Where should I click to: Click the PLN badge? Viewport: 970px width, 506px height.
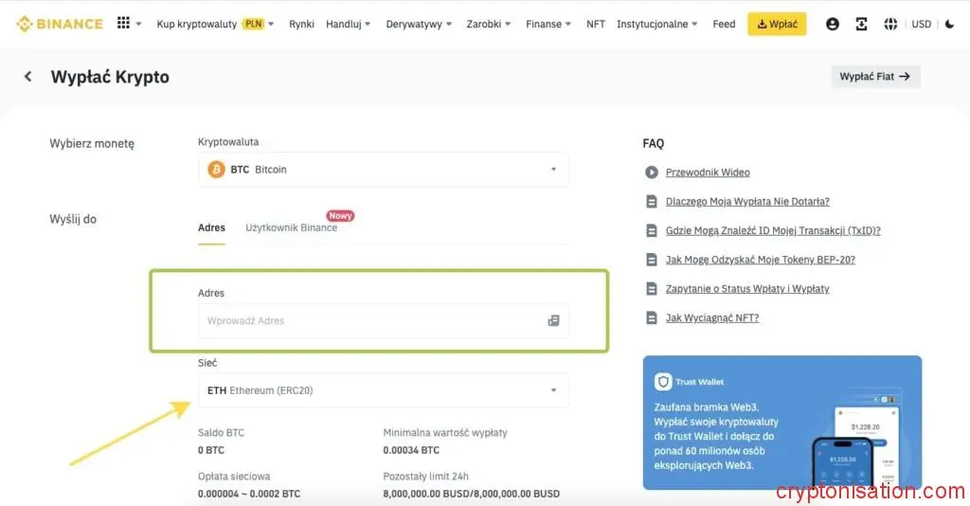(254, 24)
